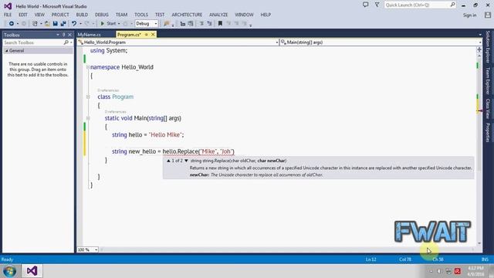Click the Sign in link
Screen dimensions: 494x278
pyautogui.click(x=469, y=15)
